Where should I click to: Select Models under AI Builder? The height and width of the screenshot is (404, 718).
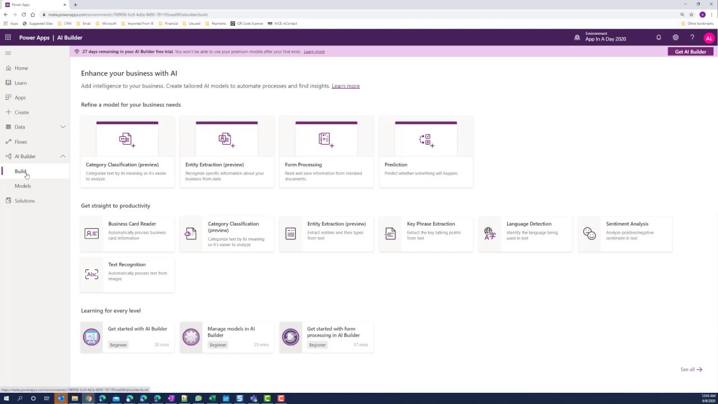23,186
